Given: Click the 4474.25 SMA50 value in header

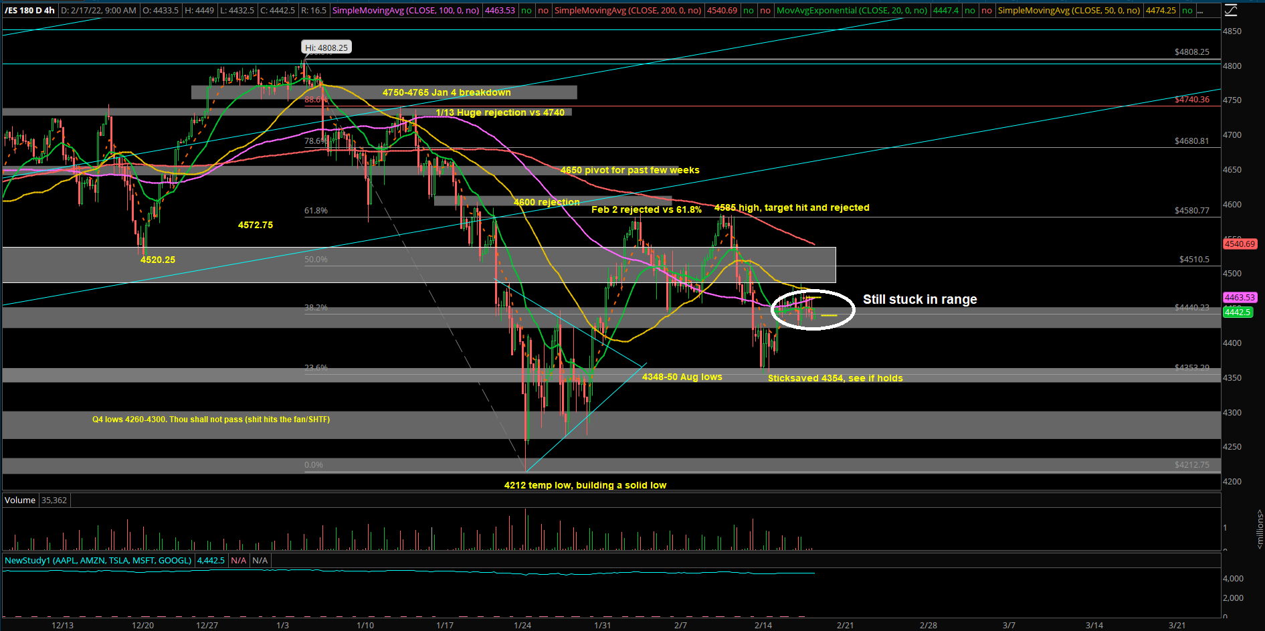Looking at the screenshot, I should (x=1161, y=11).
